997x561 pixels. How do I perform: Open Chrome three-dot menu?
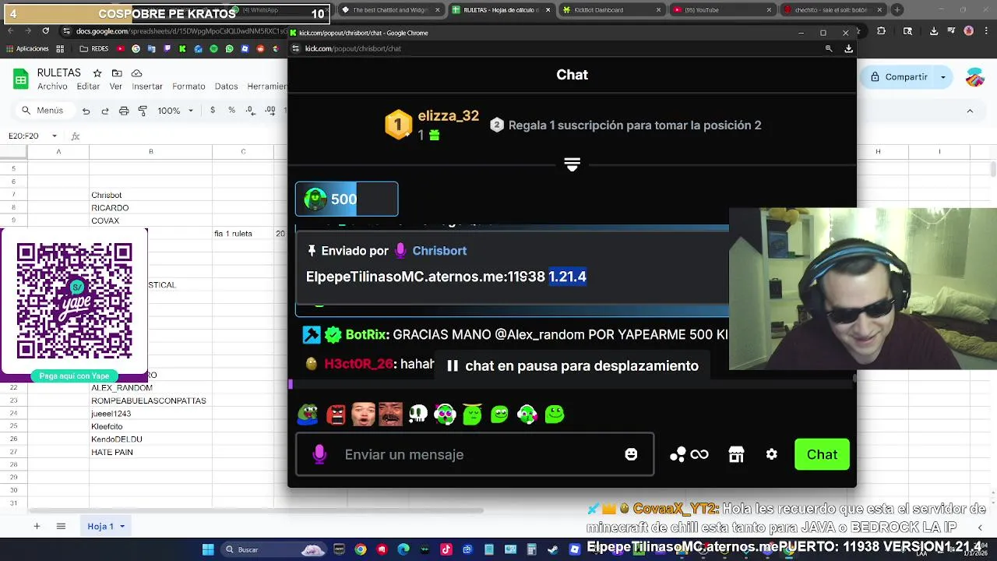(987, 31)
